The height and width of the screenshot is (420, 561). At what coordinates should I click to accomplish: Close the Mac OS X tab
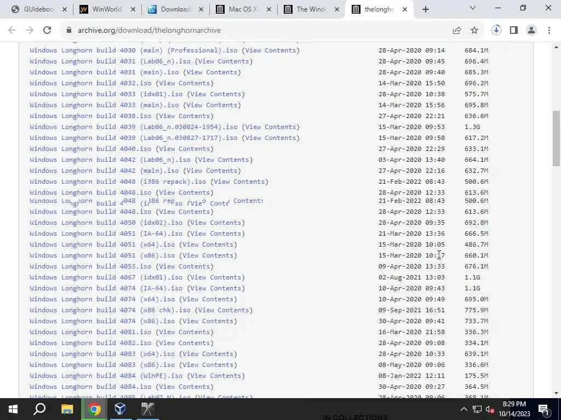[x=268, y=10]
